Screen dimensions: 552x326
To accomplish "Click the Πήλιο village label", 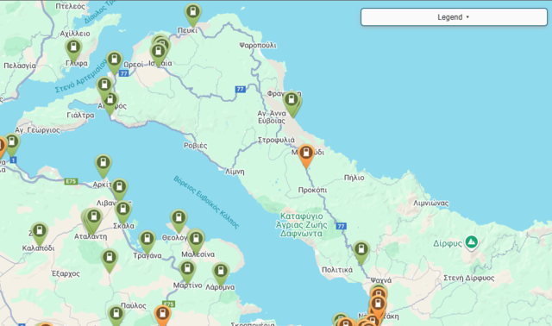I will (x=354, y=178).
